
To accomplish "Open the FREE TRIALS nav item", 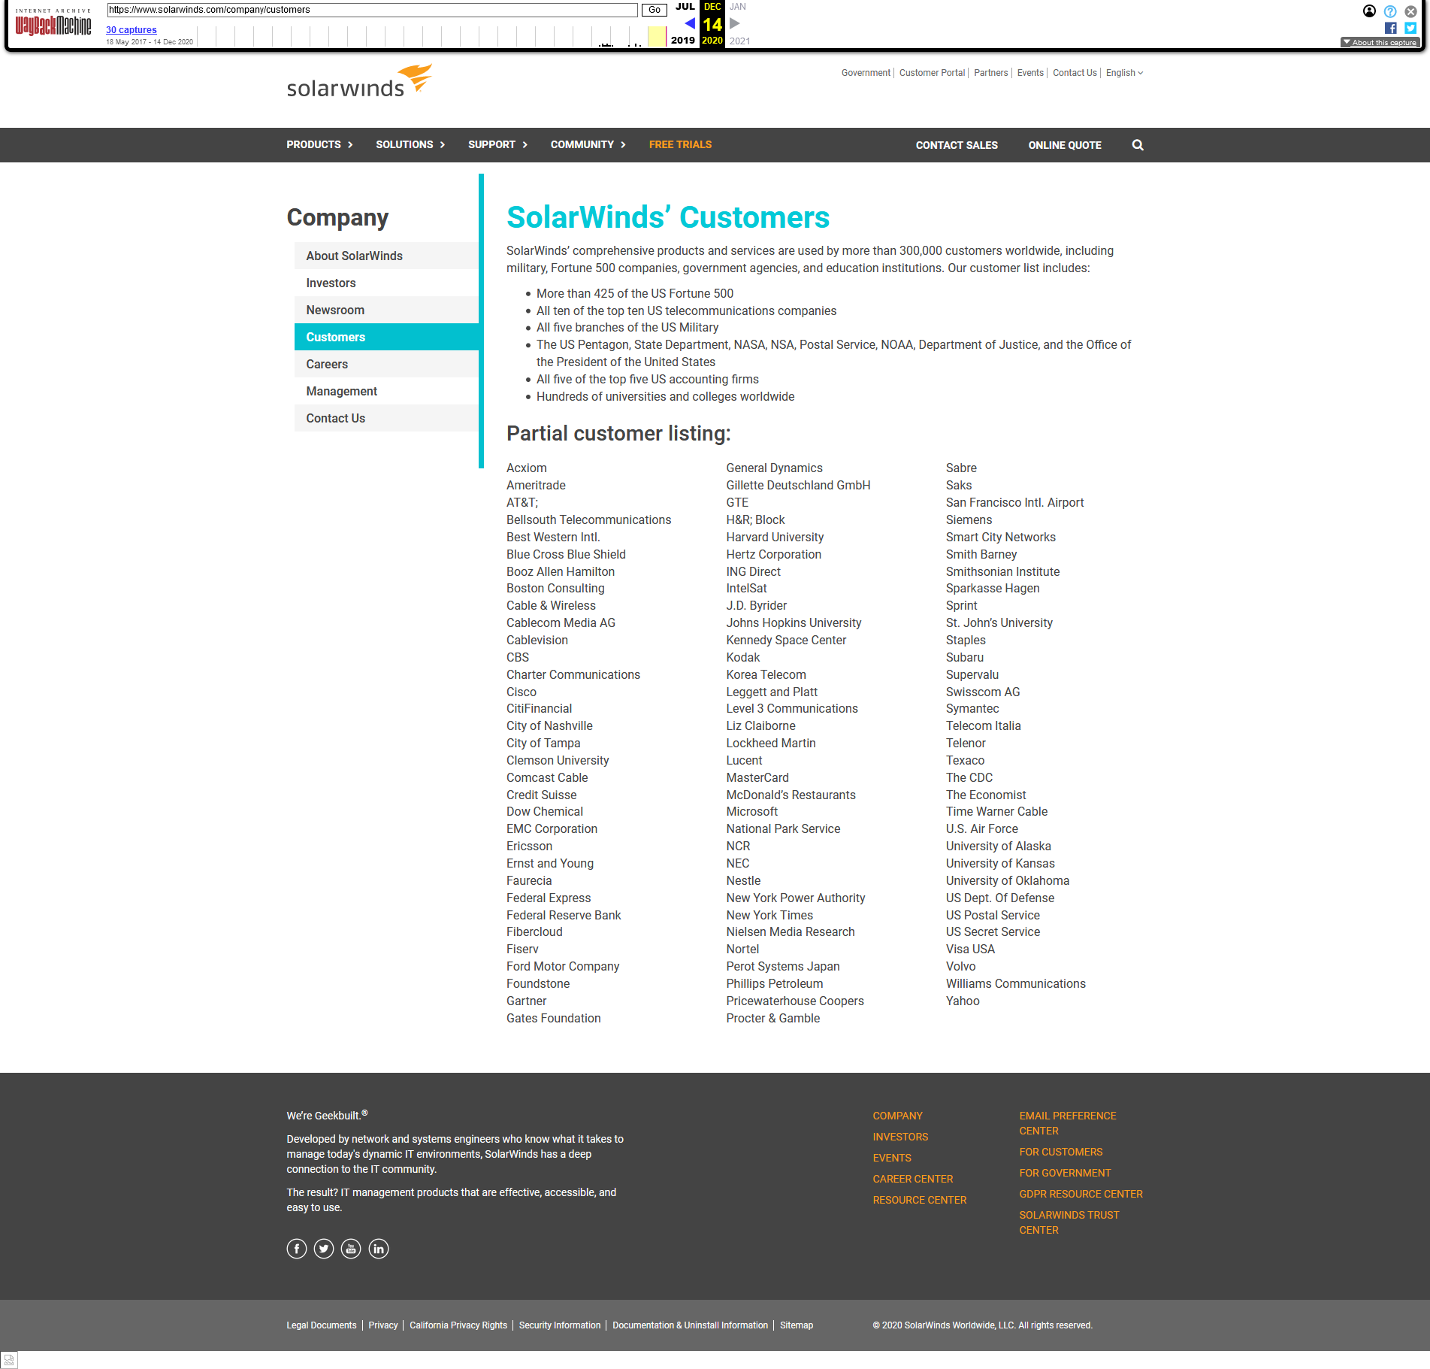I will tap(680, 145).
